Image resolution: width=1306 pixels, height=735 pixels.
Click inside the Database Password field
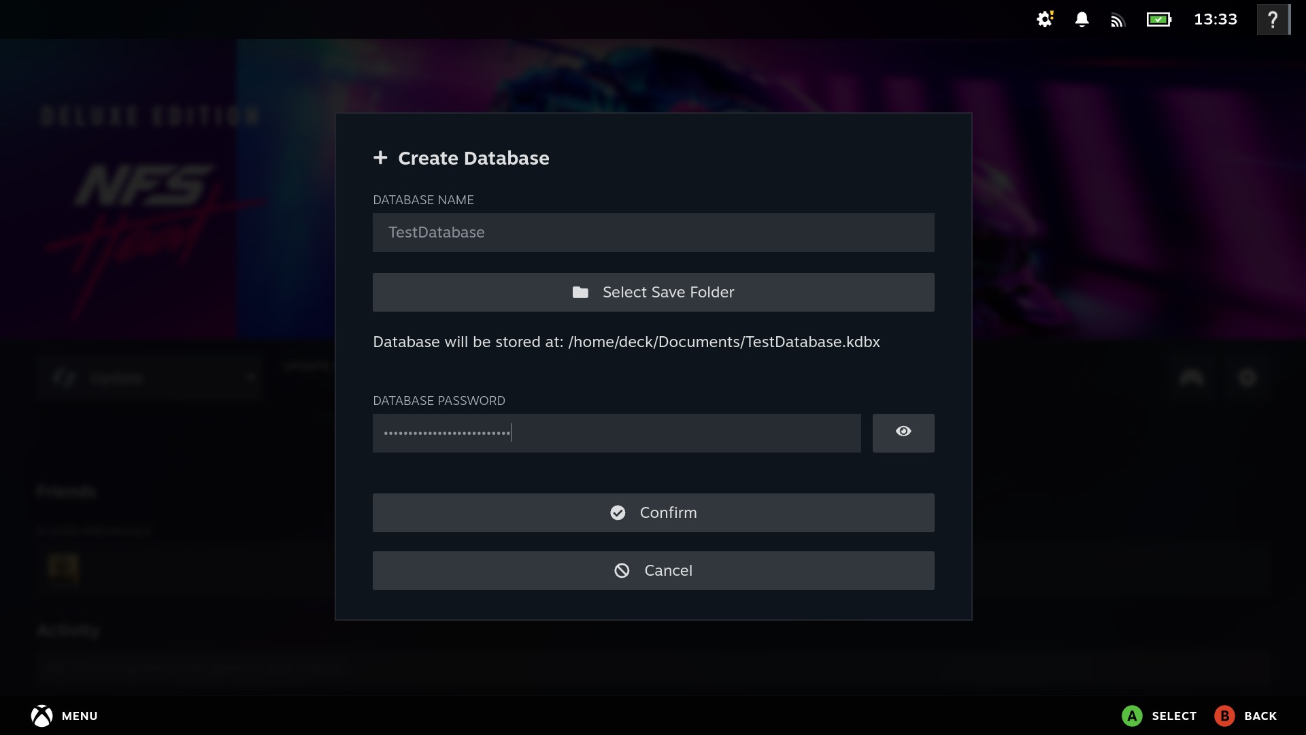pos(616,433)
